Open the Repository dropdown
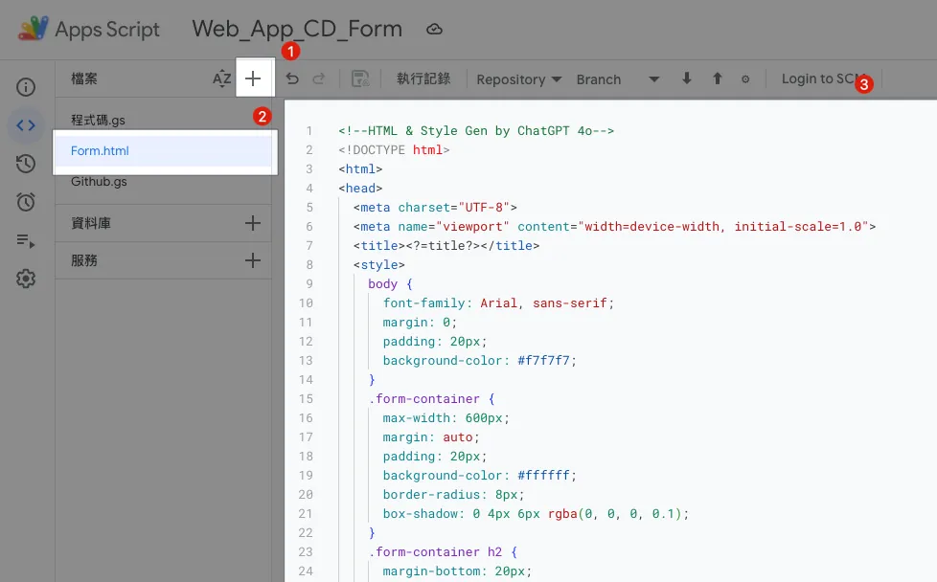 [518, 79]
